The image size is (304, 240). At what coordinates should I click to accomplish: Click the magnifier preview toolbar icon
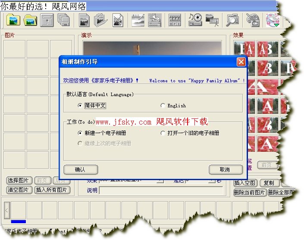click(232, 20)
